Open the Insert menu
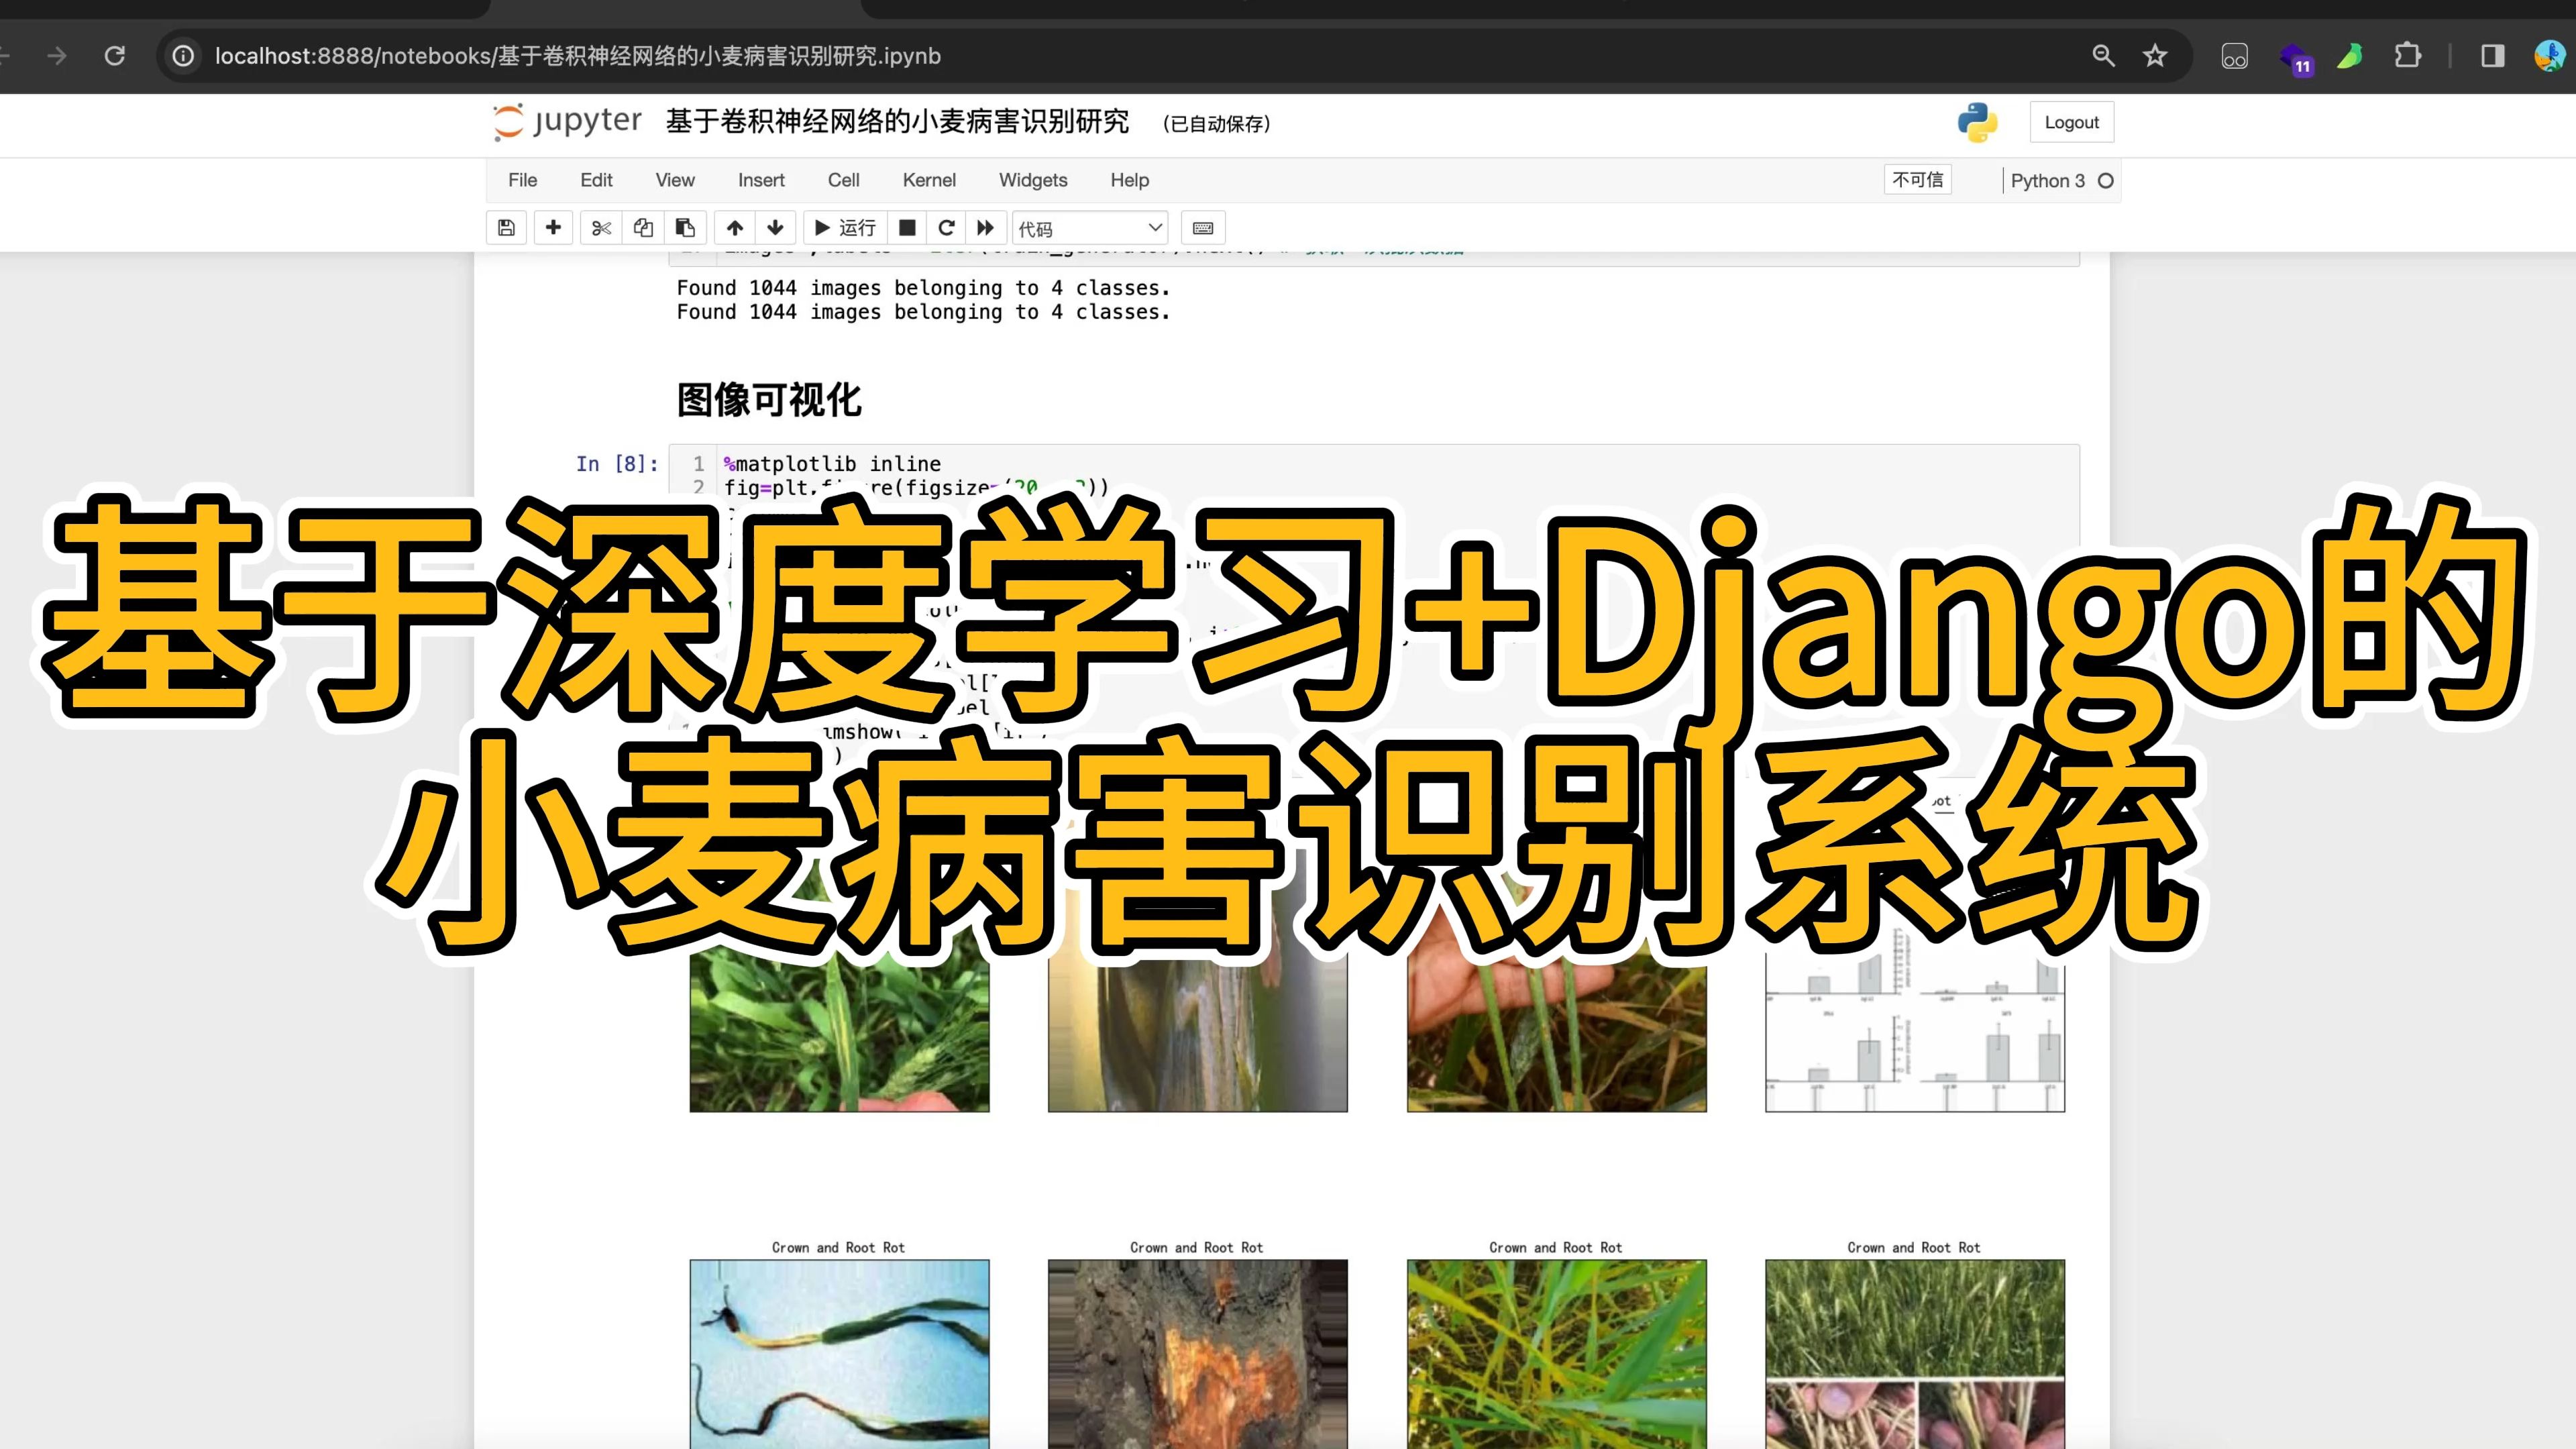The height and width of the screenshot is (1449, 2576). coord(761,180)
